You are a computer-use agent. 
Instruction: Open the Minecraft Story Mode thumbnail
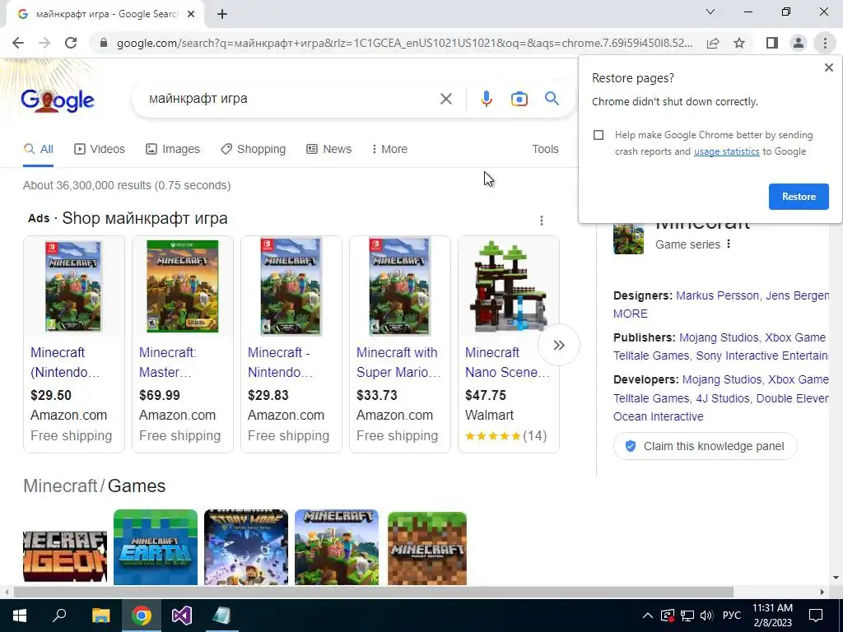pos(246,547)
